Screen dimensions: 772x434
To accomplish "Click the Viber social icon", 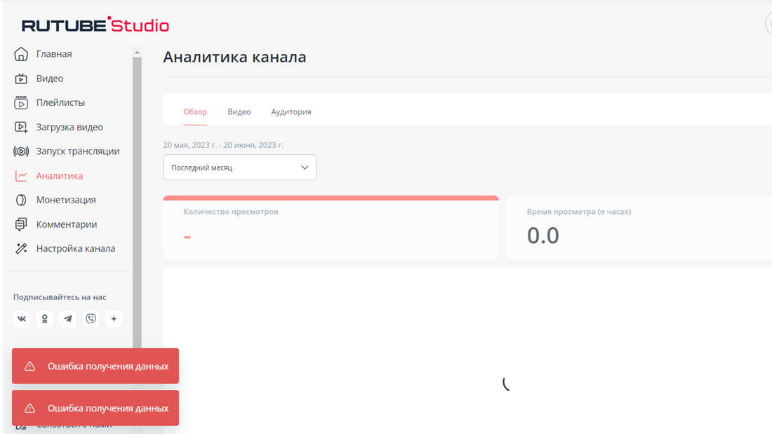I will pyautogui.click(x=91, y=319).
